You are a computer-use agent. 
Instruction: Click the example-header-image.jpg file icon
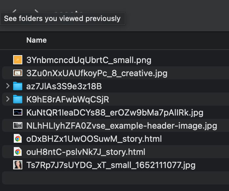click(x=17, y=125)
